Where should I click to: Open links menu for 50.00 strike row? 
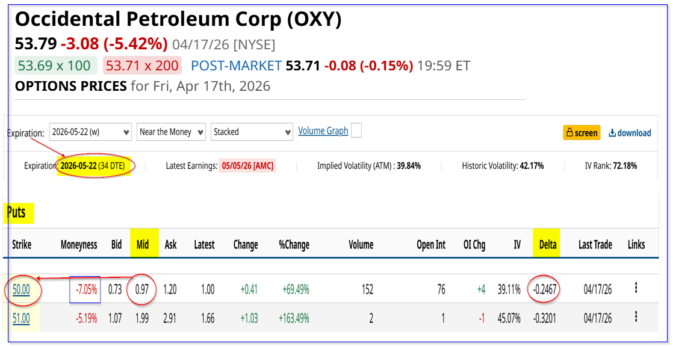click(636, 289)
